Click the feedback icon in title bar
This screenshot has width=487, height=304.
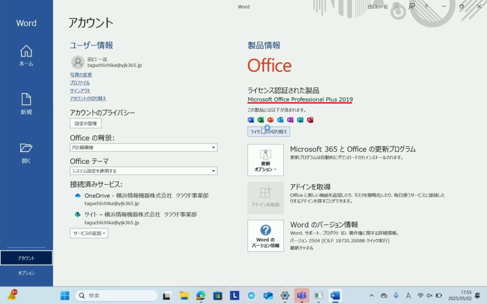[412, 6]
